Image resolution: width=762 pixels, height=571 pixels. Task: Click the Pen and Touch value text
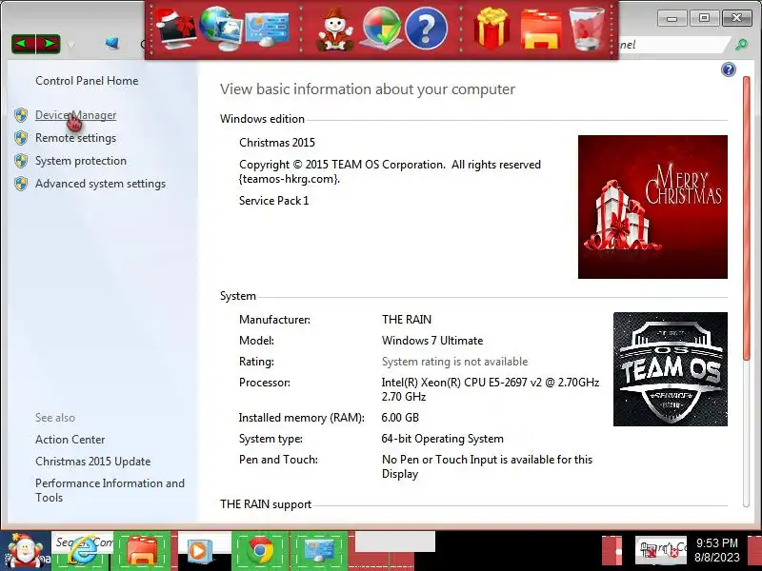(x=487, y=466)
